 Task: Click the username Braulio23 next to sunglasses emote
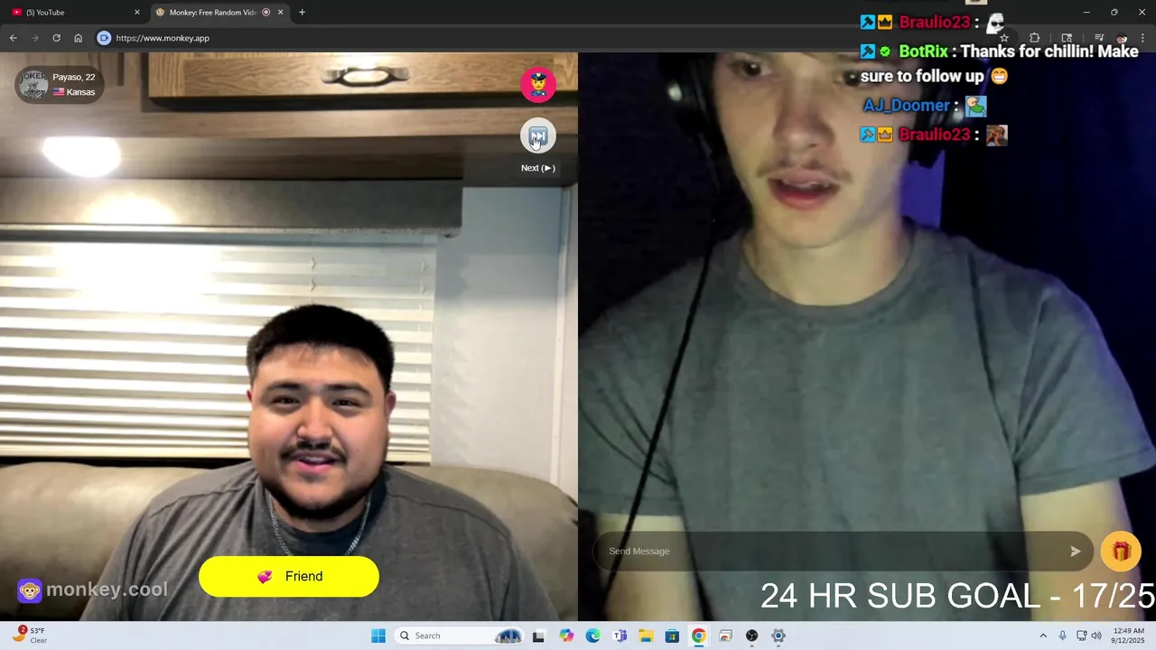pyautogui.click(x=934, y=23)
